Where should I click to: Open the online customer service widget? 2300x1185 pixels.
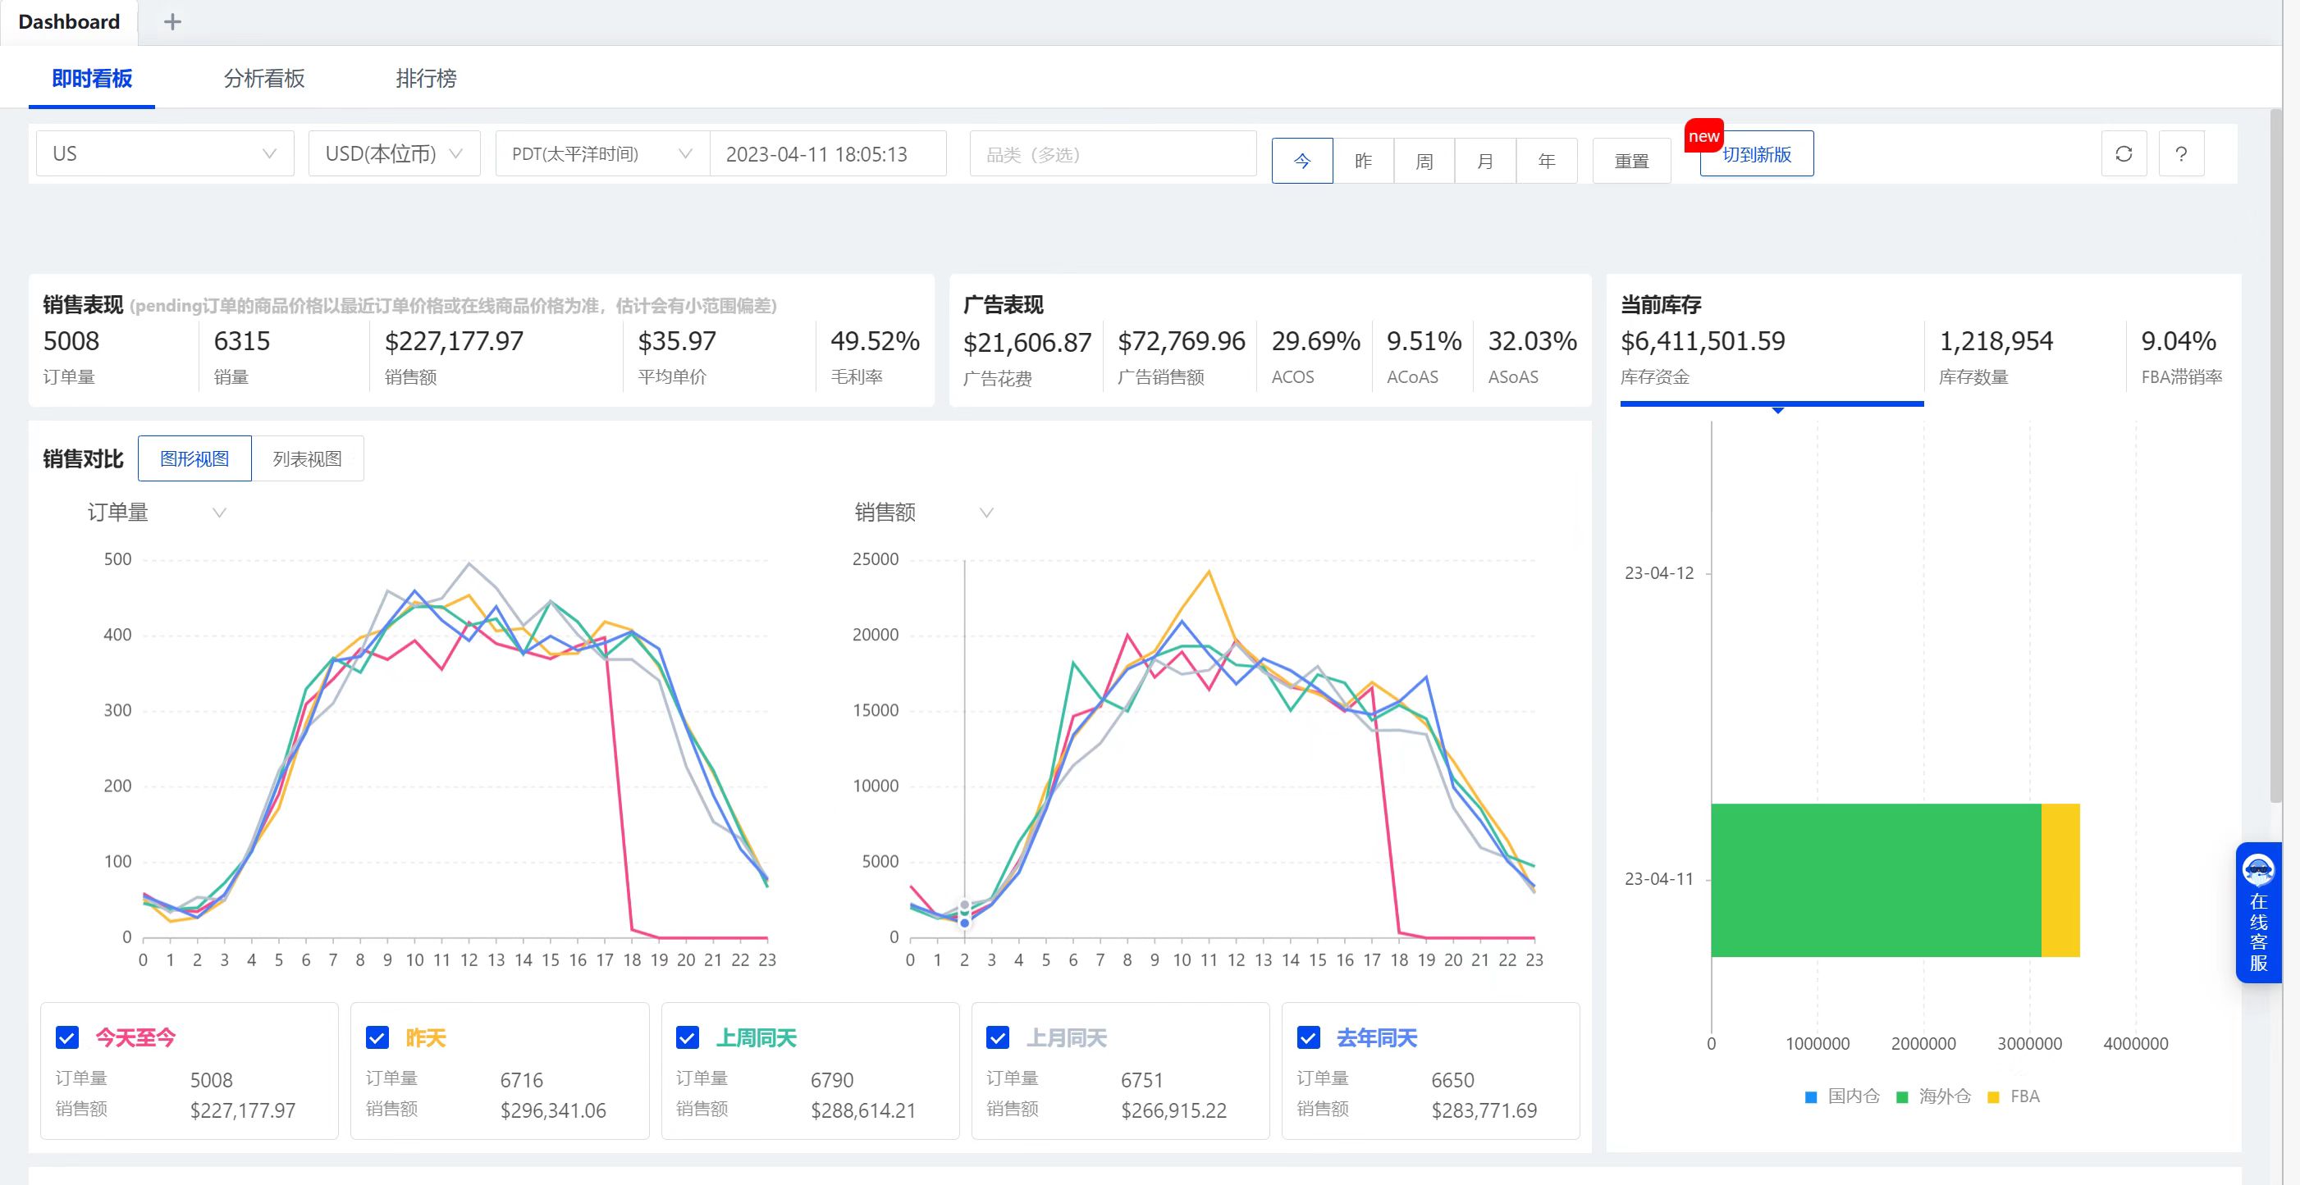[2258, 912]
